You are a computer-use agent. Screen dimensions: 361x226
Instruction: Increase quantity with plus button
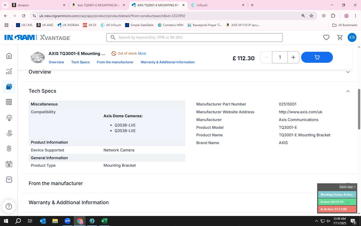[293, 57]
